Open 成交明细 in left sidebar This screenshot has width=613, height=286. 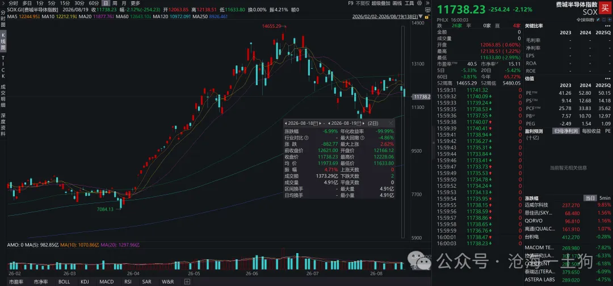(3, 96)
